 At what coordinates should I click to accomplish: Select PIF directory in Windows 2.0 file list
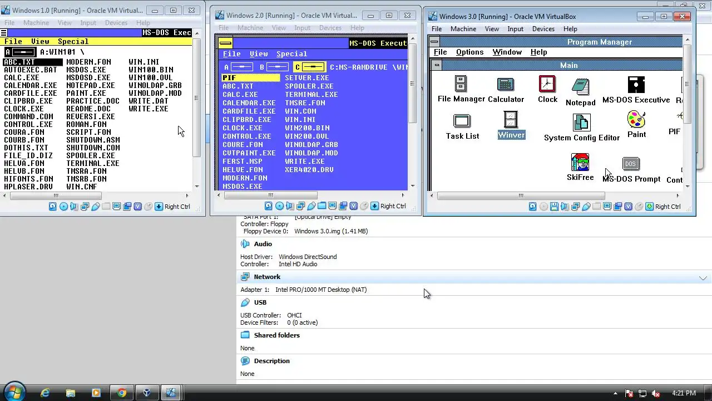tap(250, 78)
